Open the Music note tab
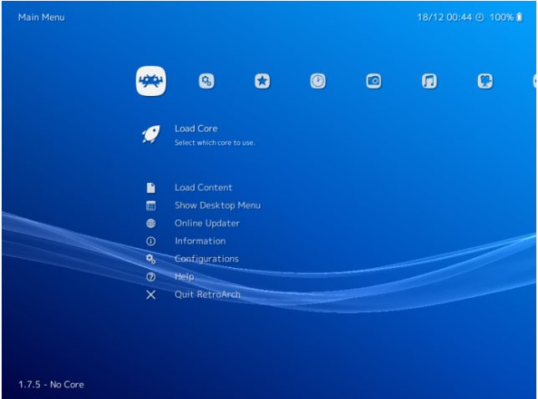The height and width of the screenshot is (399, 538). [x=429, y=81]
